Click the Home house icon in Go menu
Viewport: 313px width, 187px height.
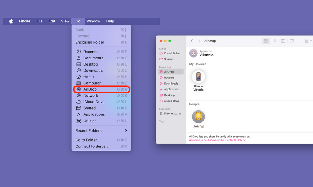[79, 77]
